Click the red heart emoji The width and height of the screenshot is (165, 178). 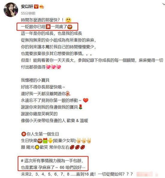click(85, 100)
